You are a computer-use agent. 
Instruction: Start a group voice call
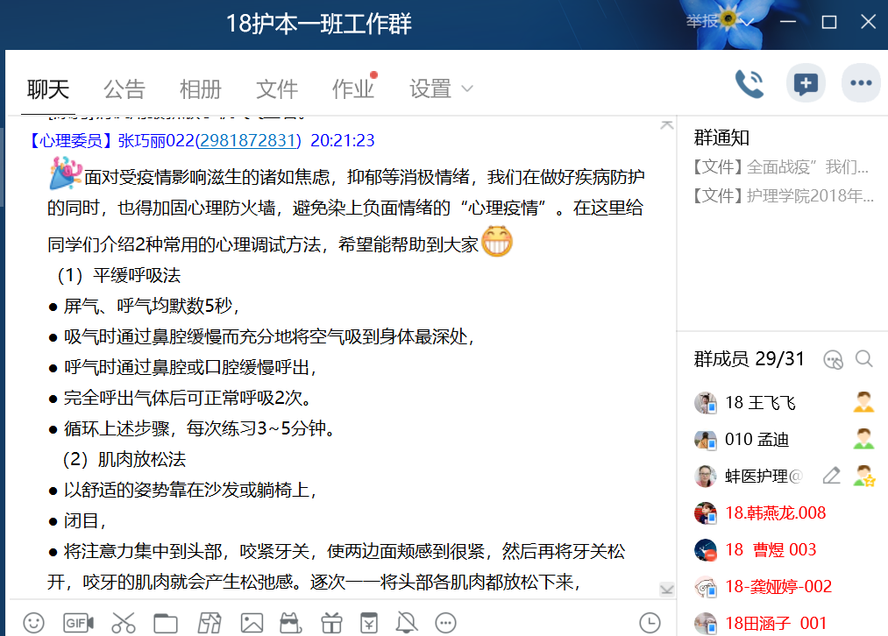(749, 84)
